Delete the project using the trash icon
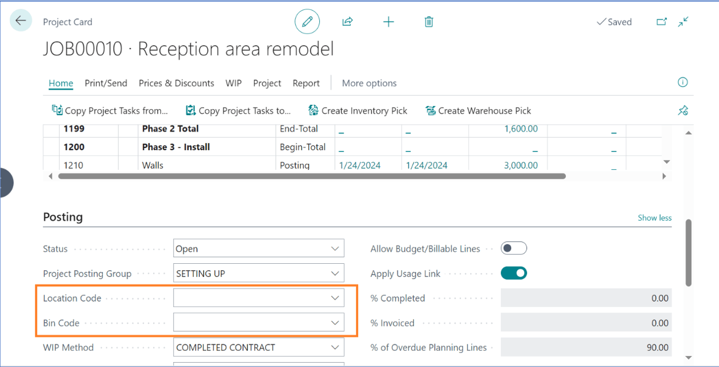Image resolution: width=719 pixels, height=367 pixels. point(428,22)
